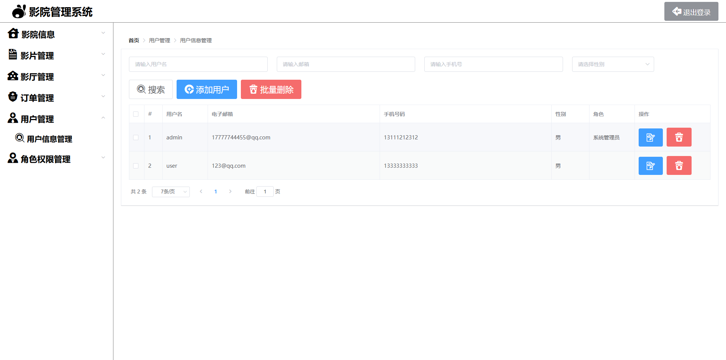Click the 请输入邮箱 email search field
Viewport: 726px width, 360px height.
[346, 64]
